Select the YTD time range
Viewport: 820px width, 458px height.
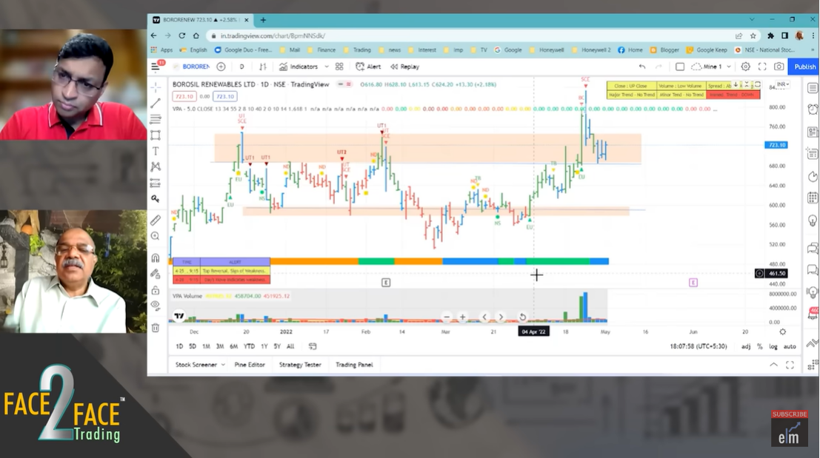249,346
